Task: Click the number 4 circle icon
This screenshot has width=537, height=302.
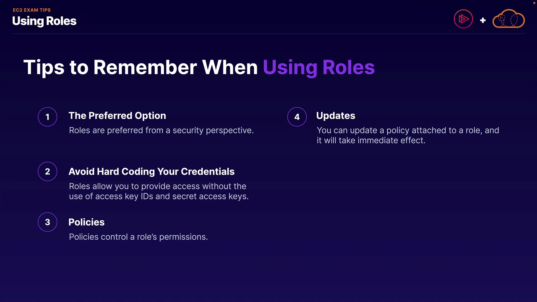Action: click(297, 117)
